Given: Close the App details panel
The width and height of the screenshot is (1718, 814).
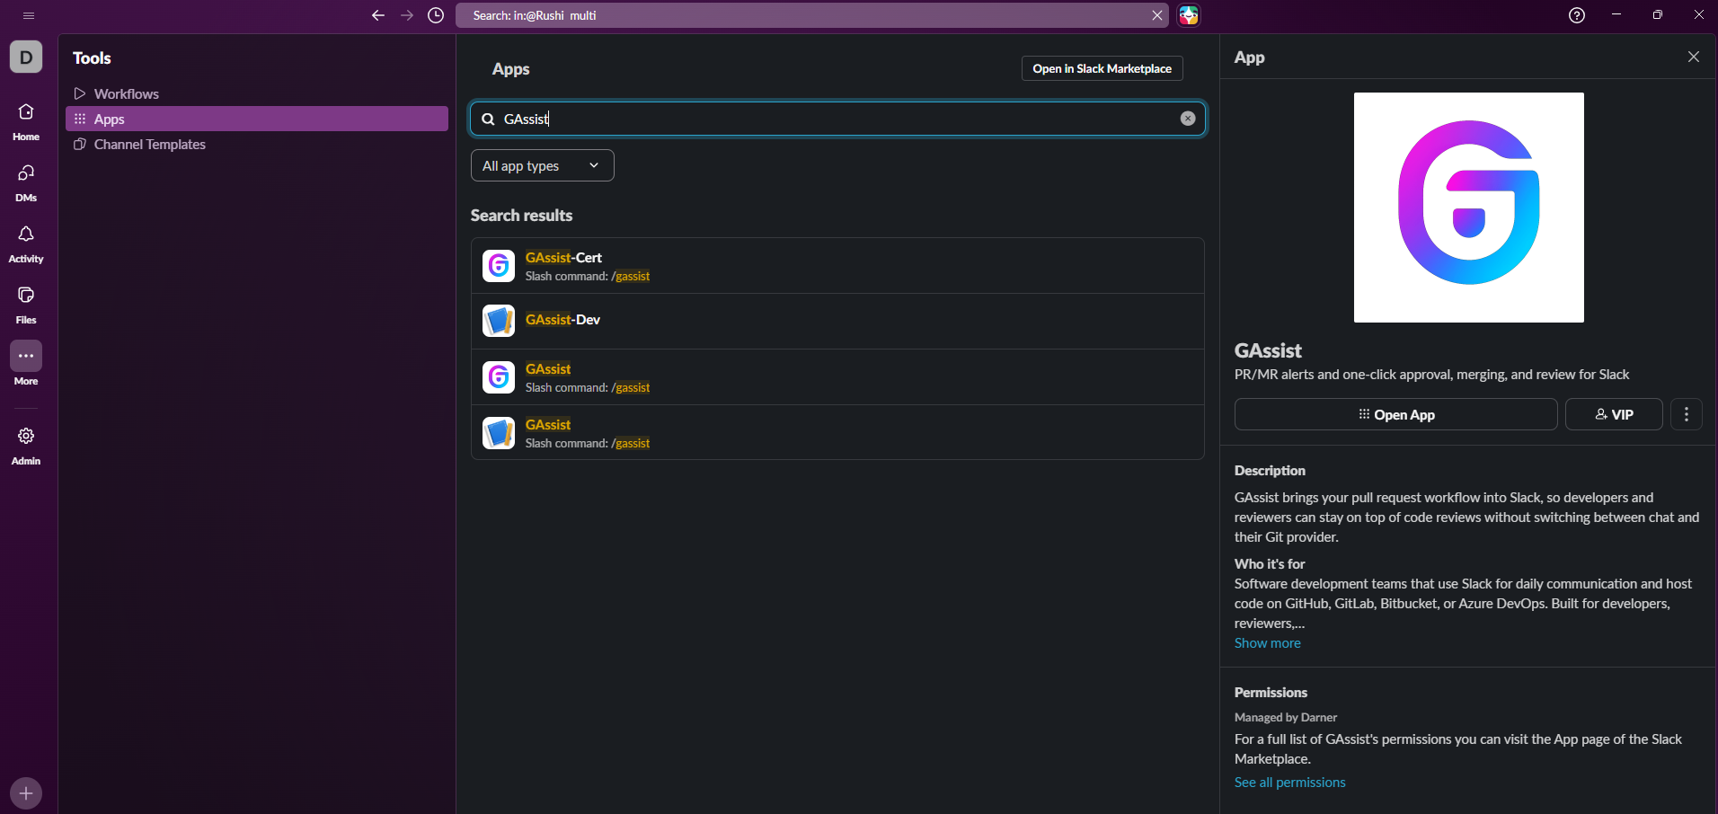Looking at the screenshot, I should [1694, 57].
